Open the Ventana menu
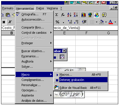Screen dimensions: 119x105 (x=52, y=8)
